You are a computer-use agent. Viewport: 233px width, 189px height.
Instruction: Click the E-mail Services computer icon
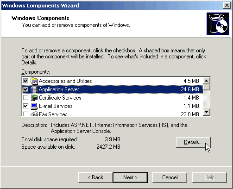tap(34, 106)
